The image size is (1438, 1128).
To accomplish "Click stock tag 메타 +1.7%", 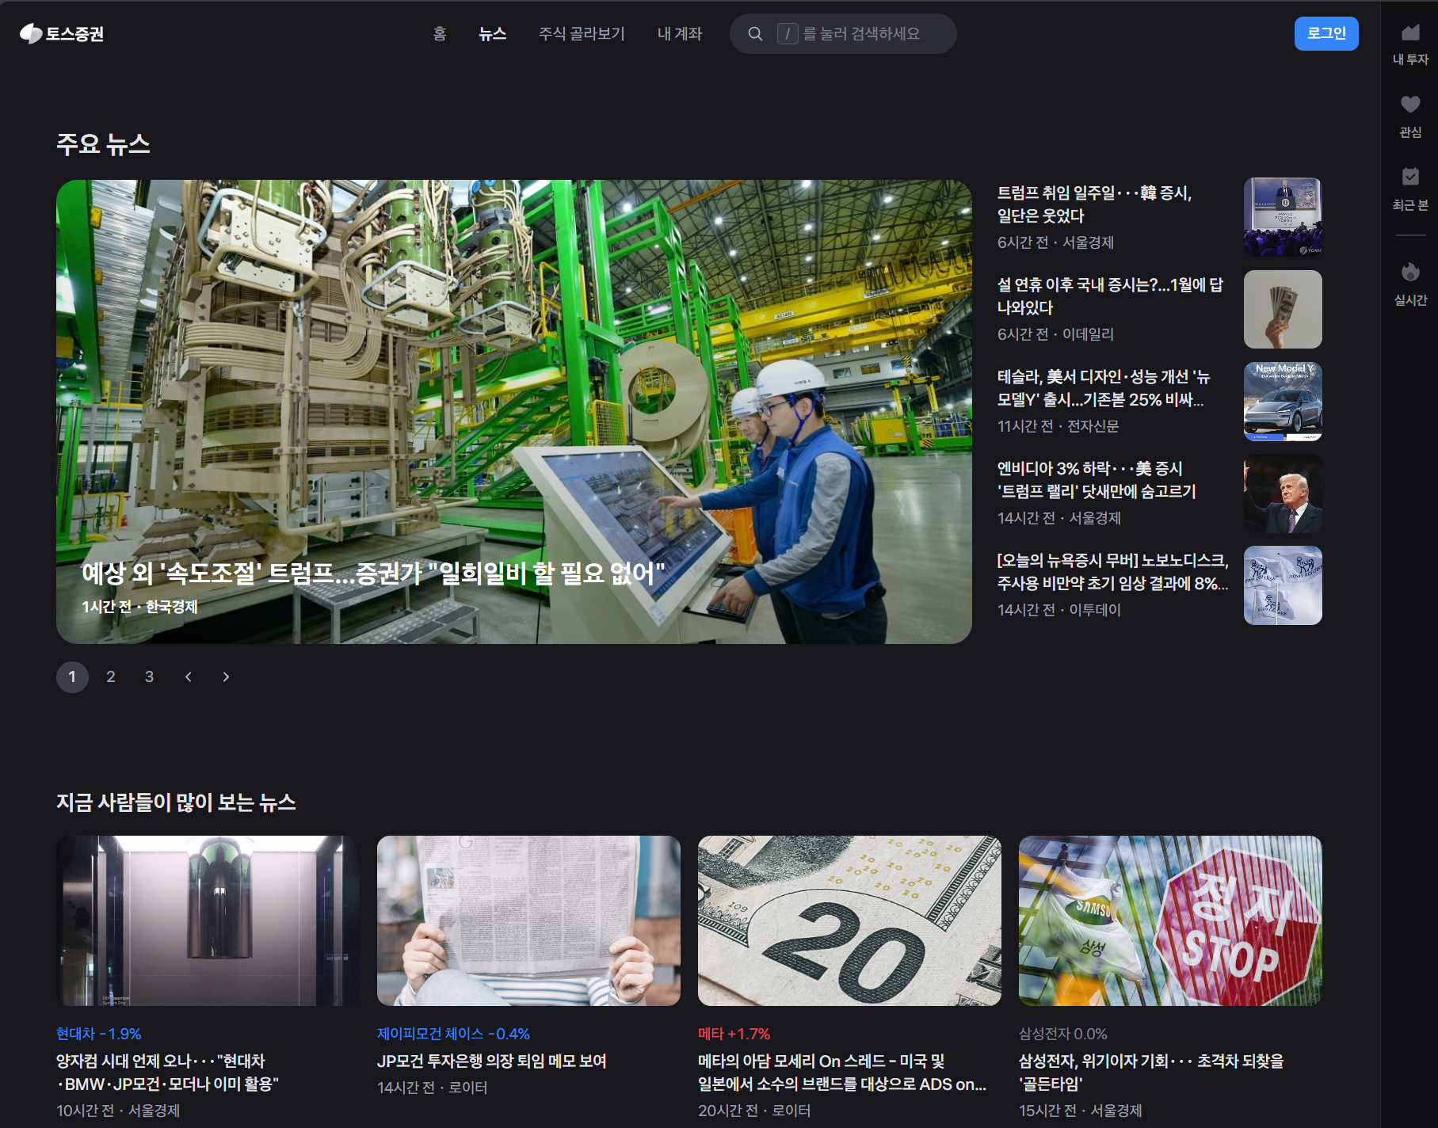I will 734,1034.
